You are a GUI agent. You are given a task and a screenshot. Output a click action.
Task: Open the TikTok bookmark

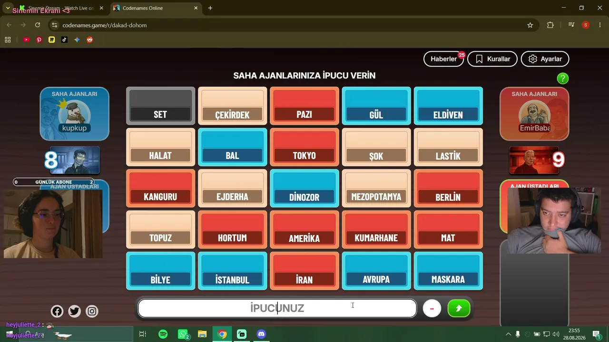tap(64, 40)
